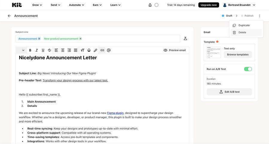Screen dimensions: 269x144
Task: Open the paragraph style dropdown in toolbar
Action: tap(21, 50)
